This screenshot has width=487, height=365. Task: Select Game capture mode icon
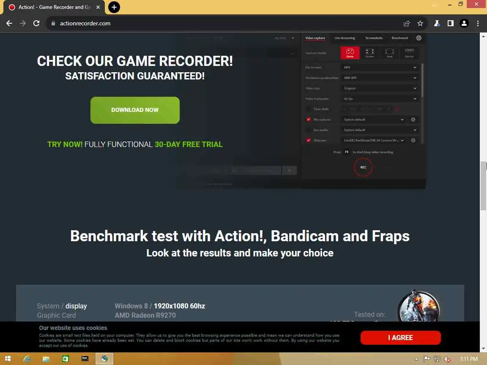tap(350, 52)
